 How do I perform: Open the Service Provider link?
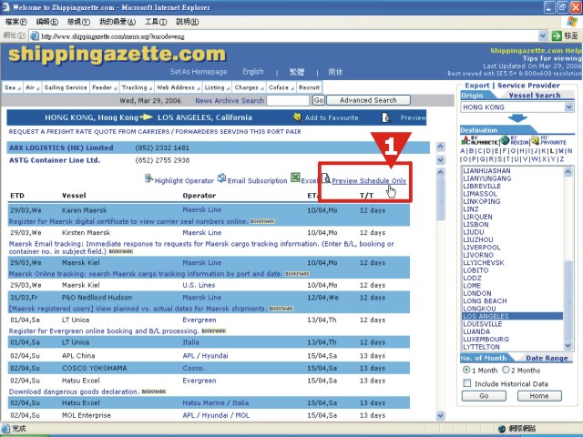point(528,86)
